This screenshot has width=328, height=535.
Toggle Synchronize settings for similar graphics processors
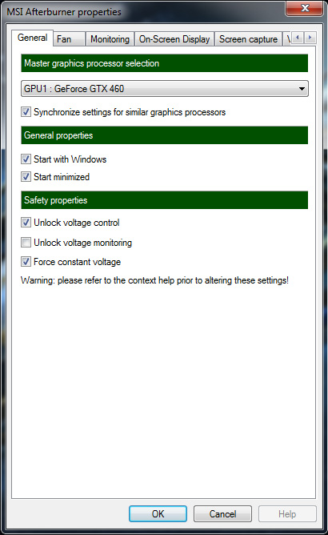click(26, 112)
